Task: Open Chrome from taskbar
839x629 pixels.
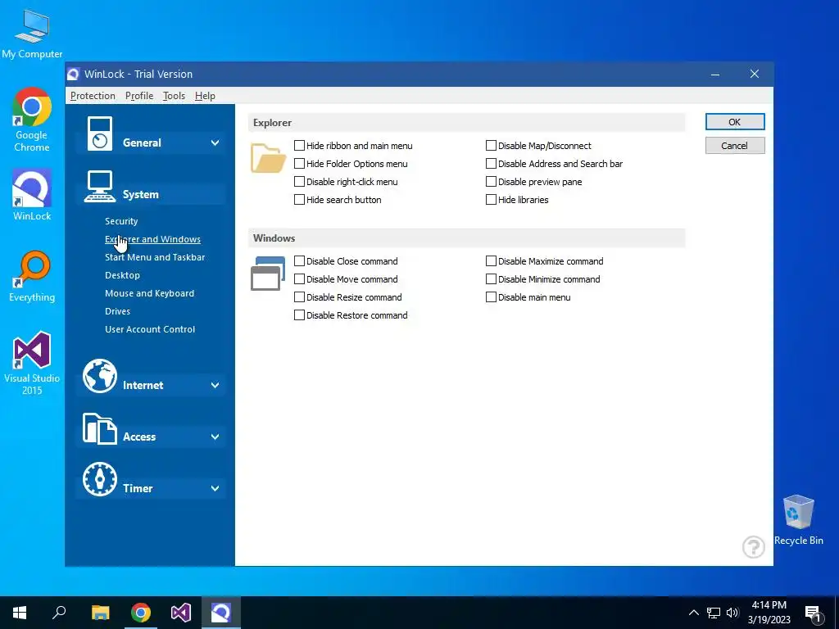Action: [141, 613]
